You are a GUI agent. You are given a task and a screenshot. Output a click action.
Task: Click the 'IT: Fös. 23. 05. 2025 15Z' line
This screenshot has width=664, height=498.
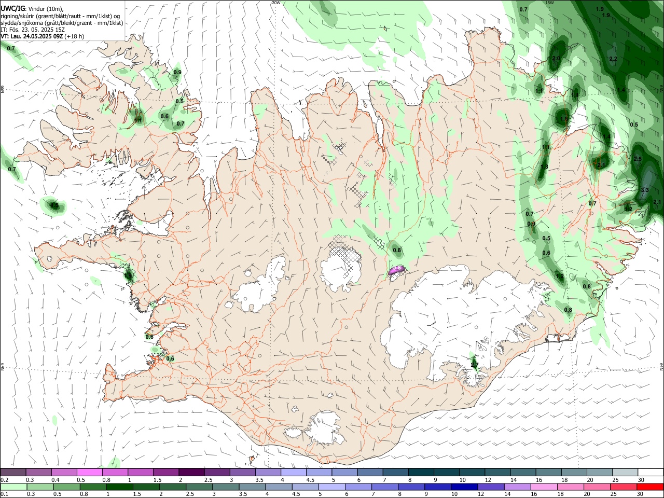[33, 30]
